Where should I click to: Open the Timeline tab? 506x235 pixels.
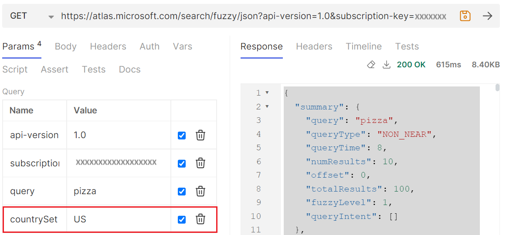tap(363, 46)
